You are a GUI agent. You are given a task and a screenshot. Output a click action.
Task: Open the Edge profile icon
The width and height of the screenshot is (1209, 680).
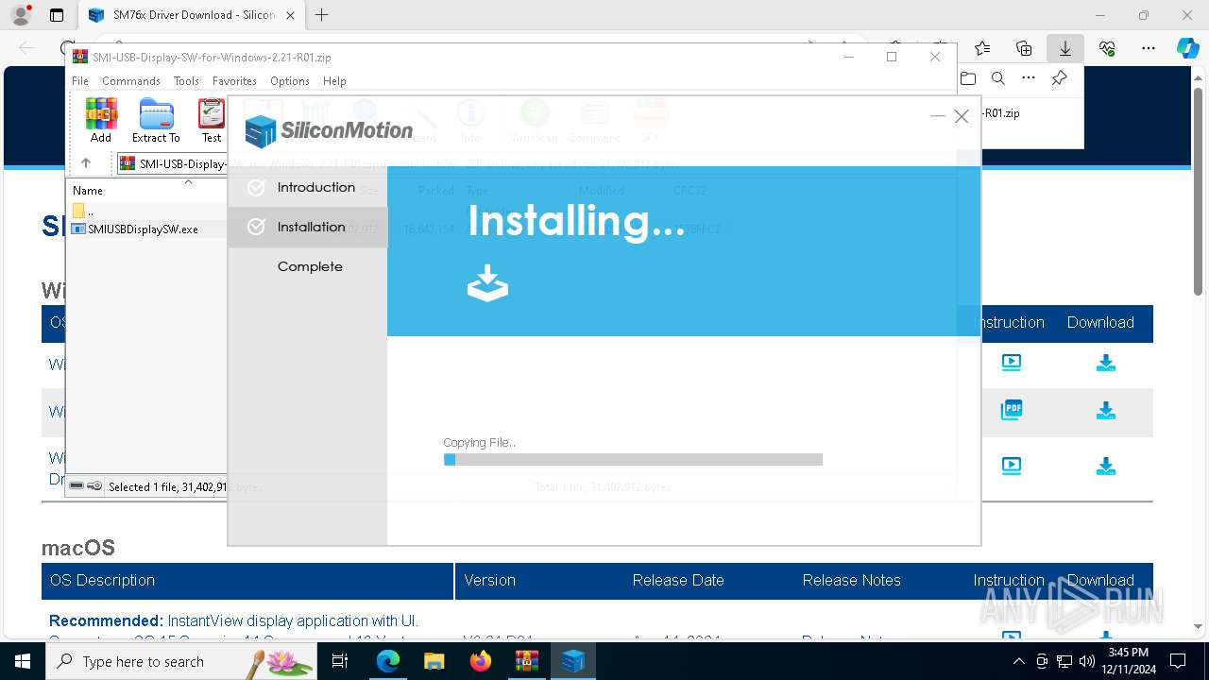click(x=20, y=15)
